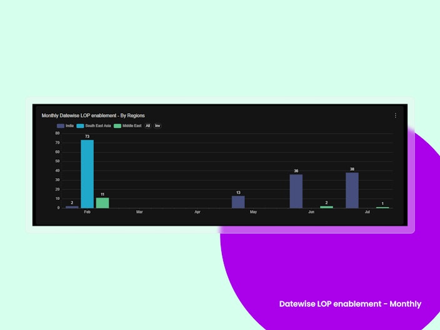Click the Mar axis label
Viewport: 440px width, 330px height.
139,212
